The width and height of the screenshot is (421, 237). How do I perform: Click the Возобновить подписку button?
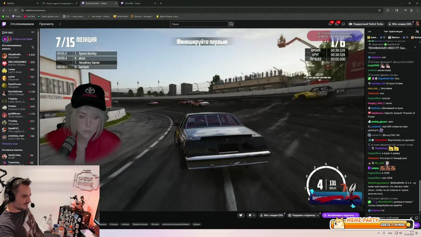(341, 215)
